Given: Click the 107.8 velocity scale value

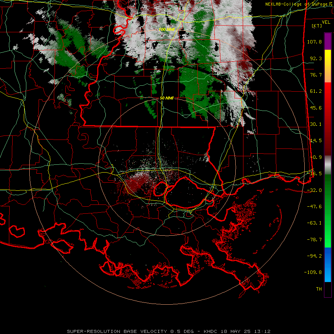Looking at the screenshot, I should [x=314, y=42].
